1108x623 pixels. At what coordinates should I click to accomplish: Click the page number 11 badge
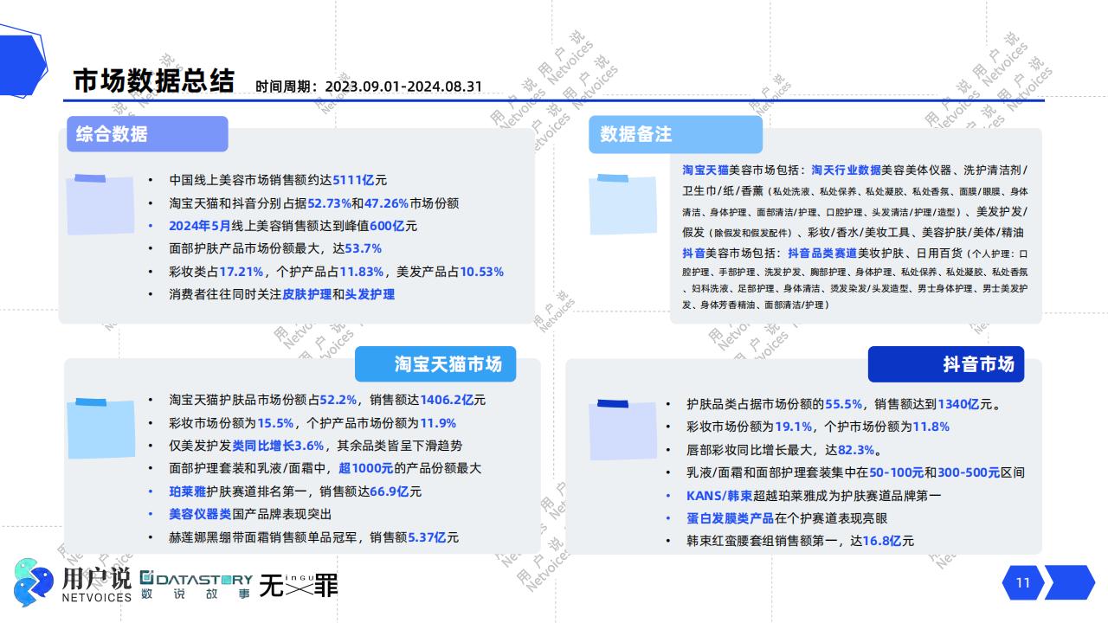pyautogui.click(x=1022, y=582)
